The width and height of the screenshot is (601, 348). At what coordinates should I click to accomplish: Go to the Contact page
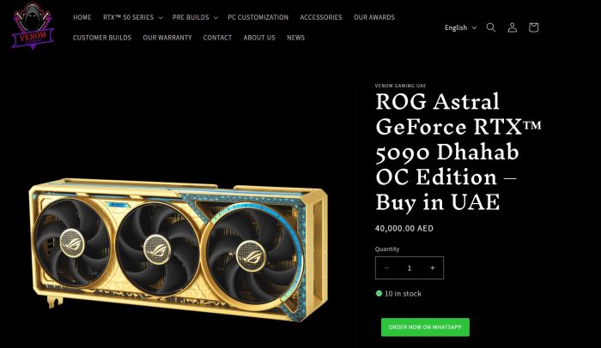217,38
